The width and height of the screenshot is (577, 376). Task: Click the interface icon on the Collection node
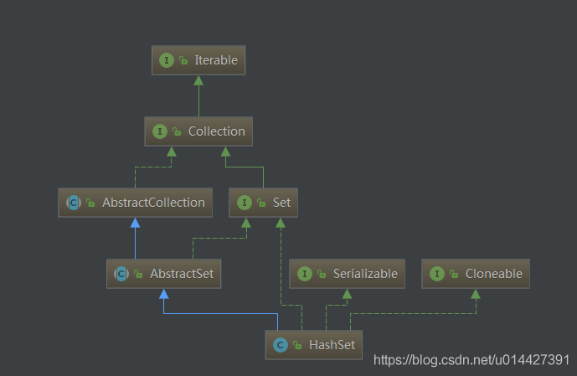tap(160, 131)
